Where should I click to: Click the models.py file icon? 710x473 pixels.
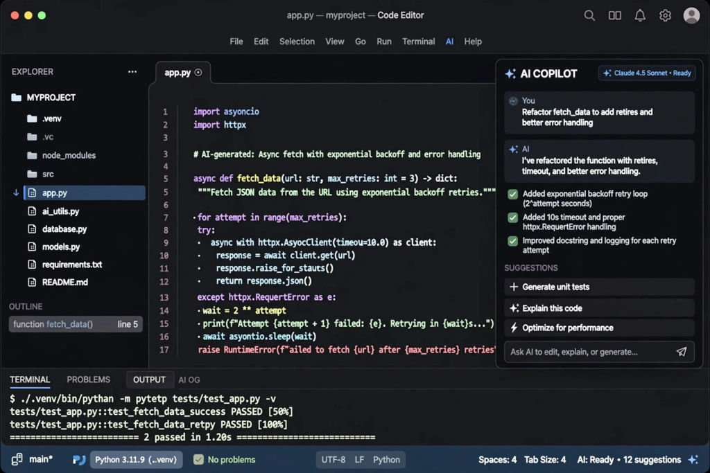(x=32, y=247)
